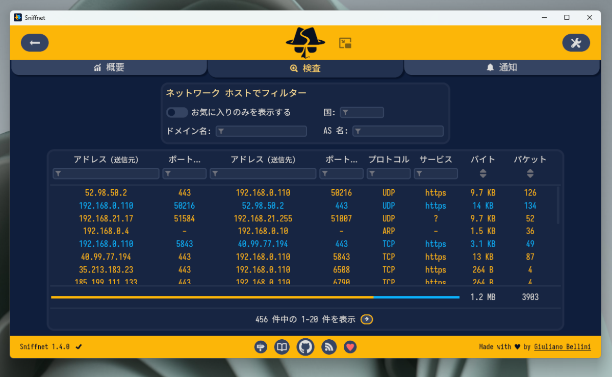Viewport: 612px width, 377px height.
Task: Click the アドレス (送信先) column header
Action: pyautogui.click(x=263, y=160)
